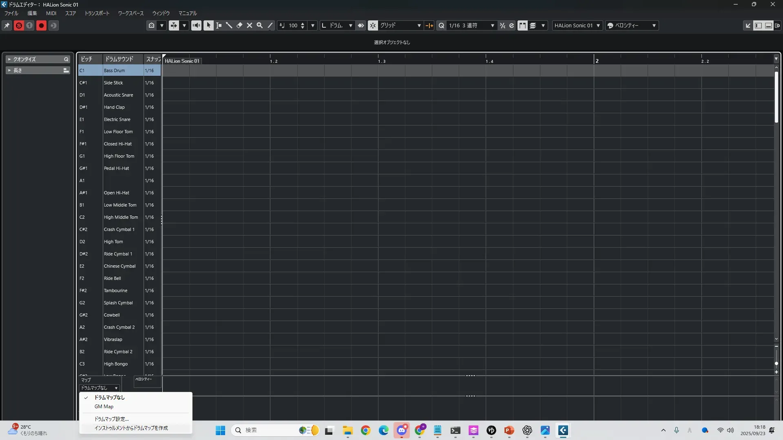Open the MIDI menu

coord(51,13)
